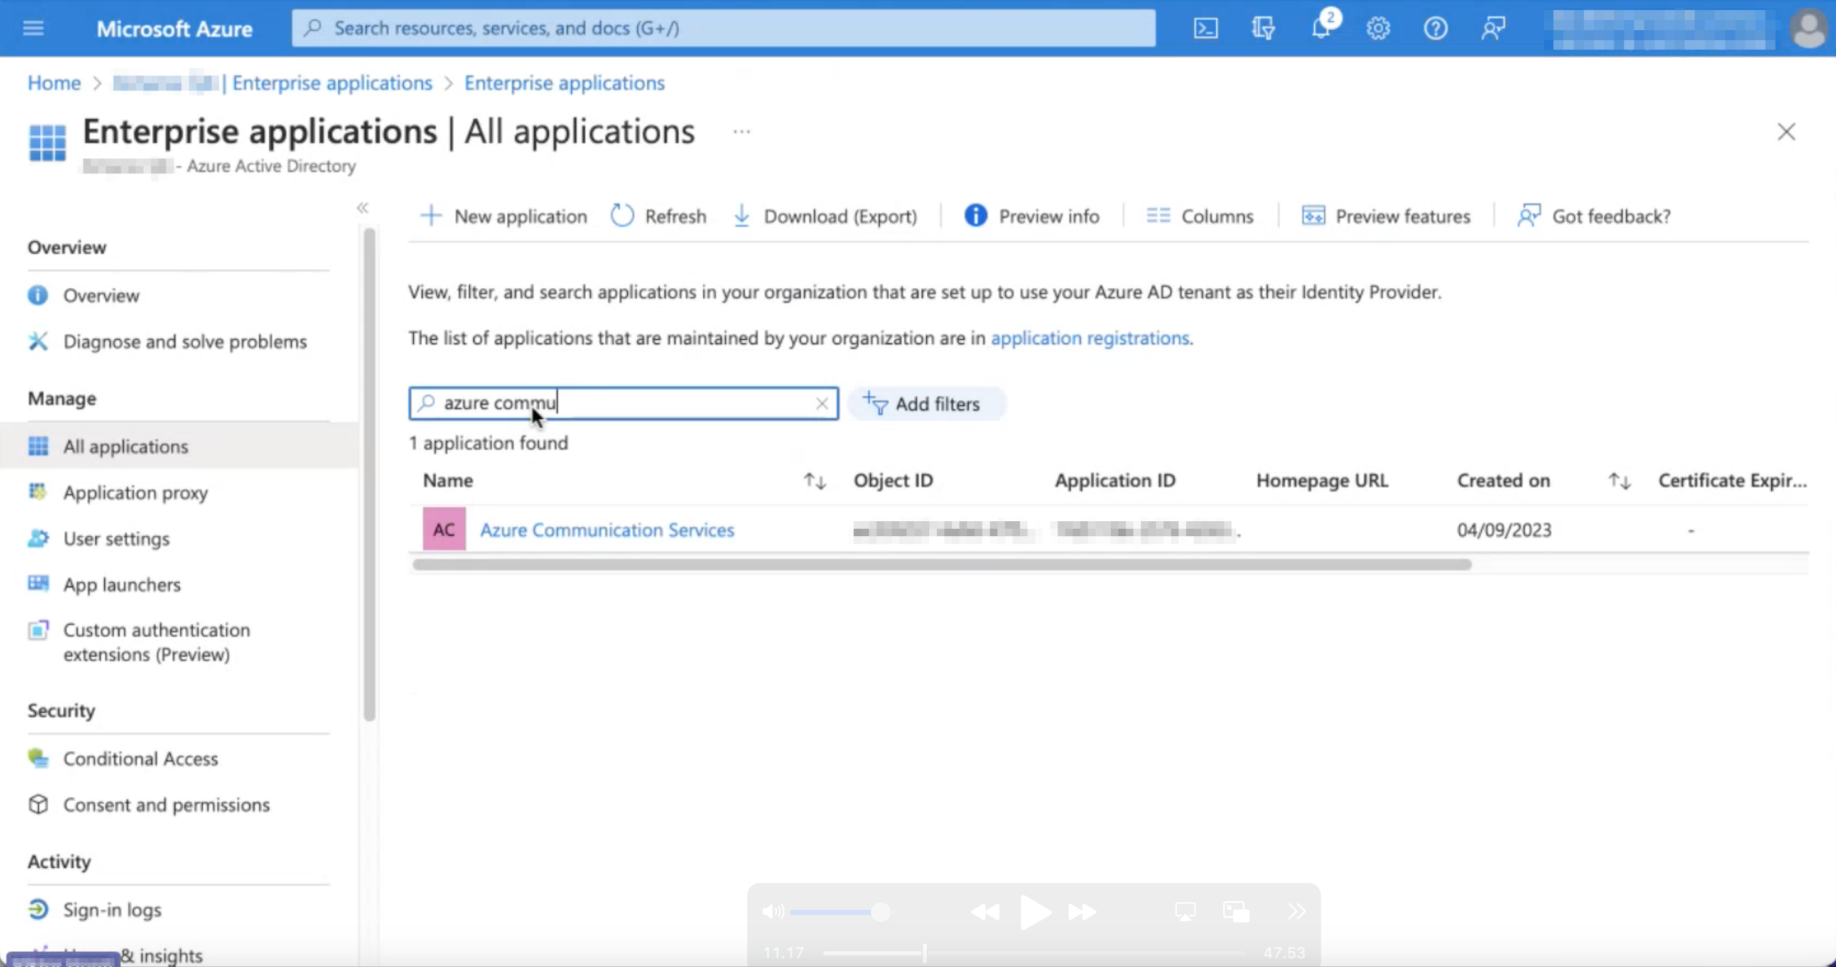Click the Home breadcrumb link
The image size is (1836, 967).
(54, 83)
